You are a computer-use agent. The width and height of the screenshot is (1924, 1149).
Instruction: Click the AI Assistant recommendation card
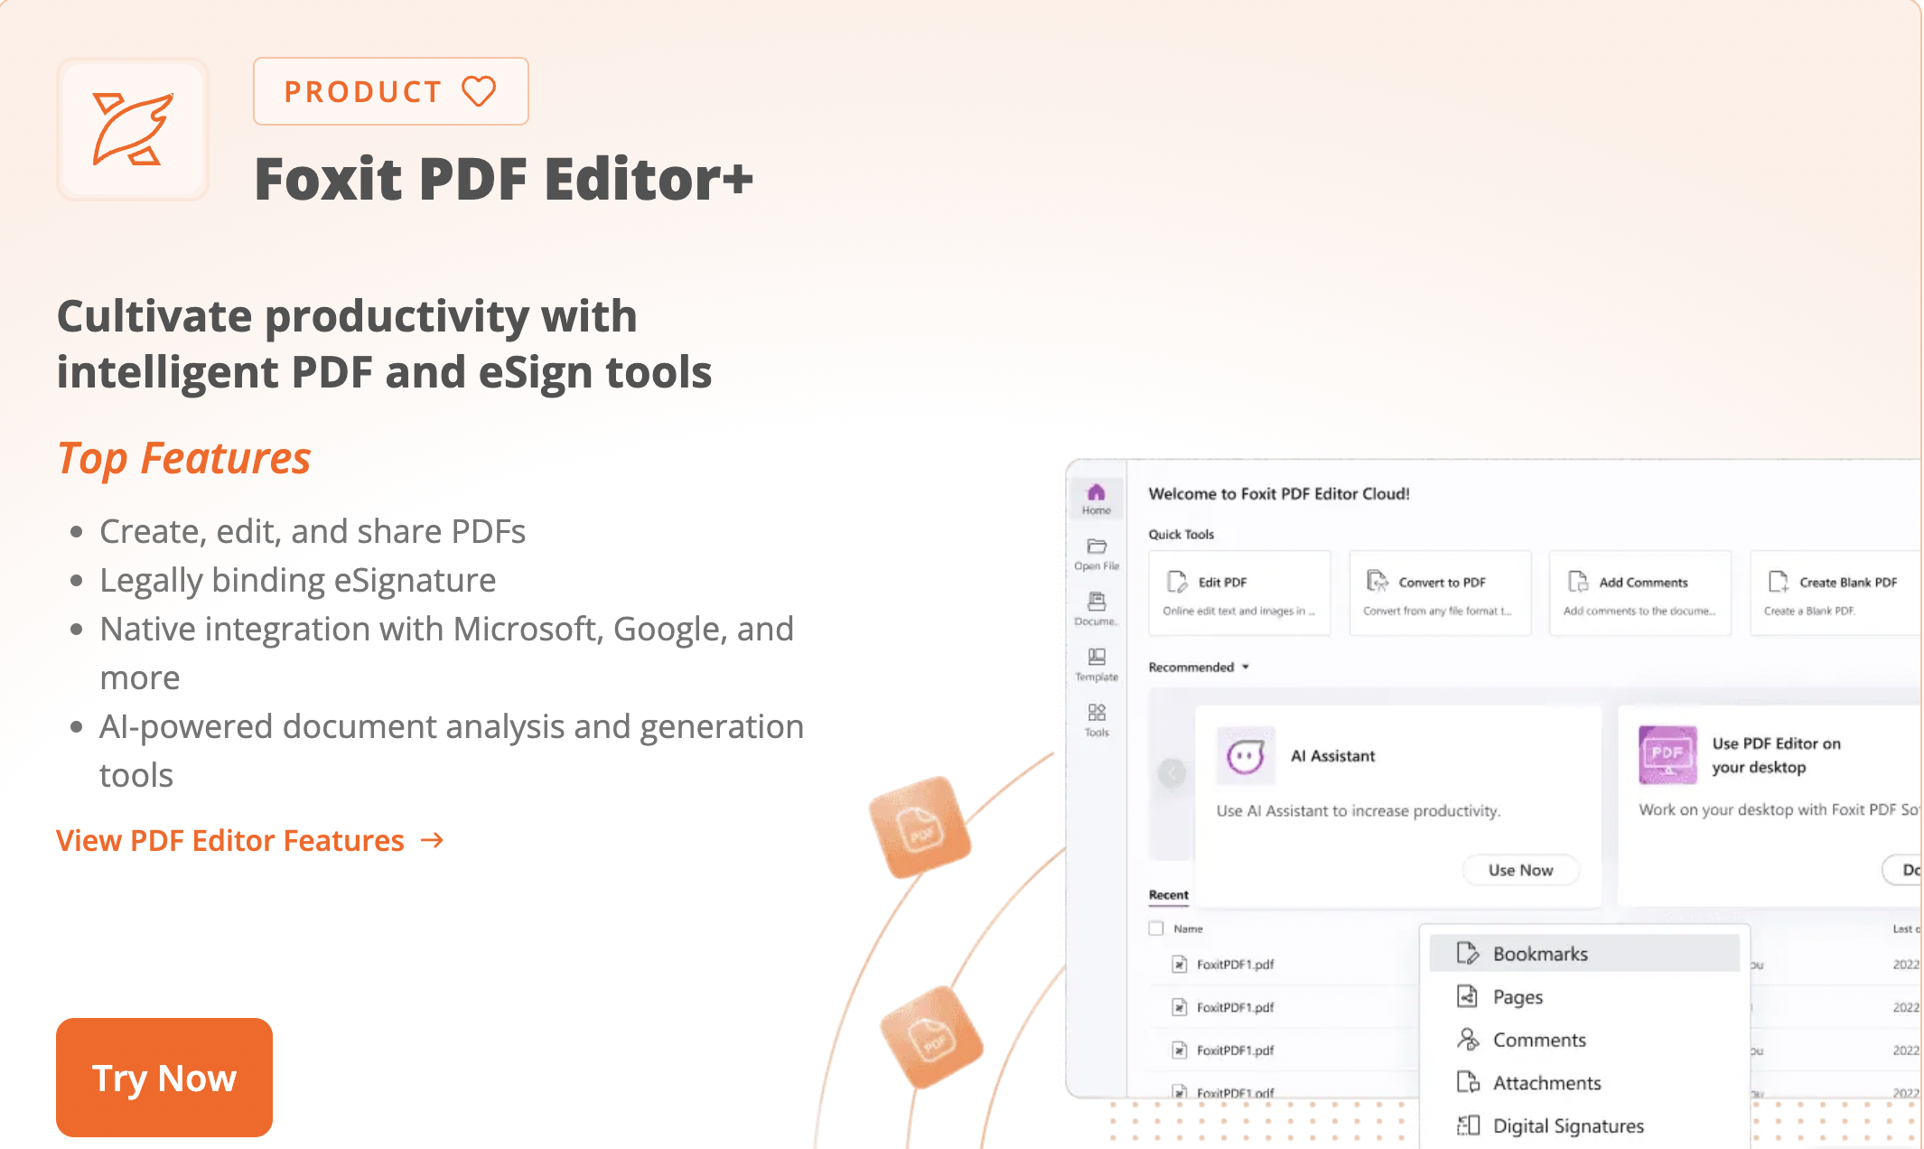[1398, 805]
